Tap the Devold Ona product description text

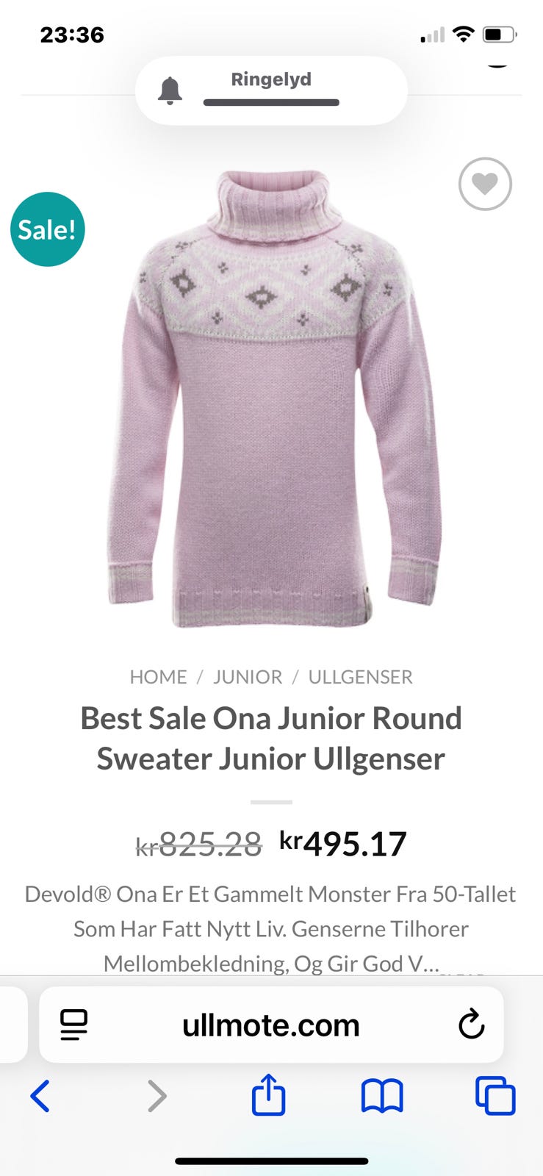click(271, 928)
